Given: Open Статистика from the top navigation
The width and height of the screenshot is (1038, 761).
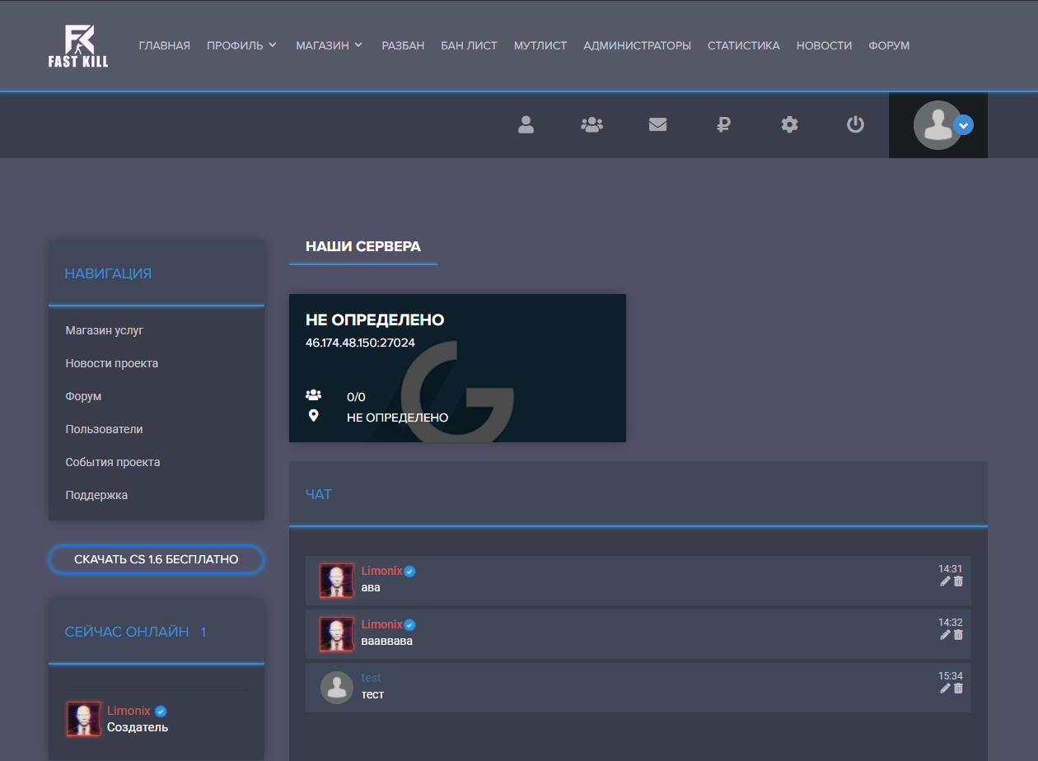Looking at the screenshot, I should [x=743, y=46].
